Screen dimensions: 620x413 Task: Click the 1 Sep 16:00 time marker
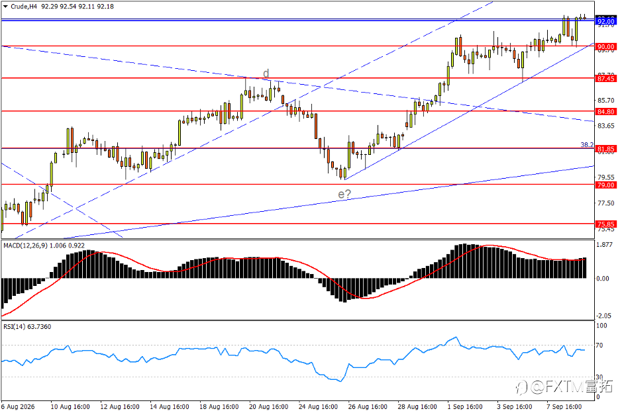click(465, 406)
